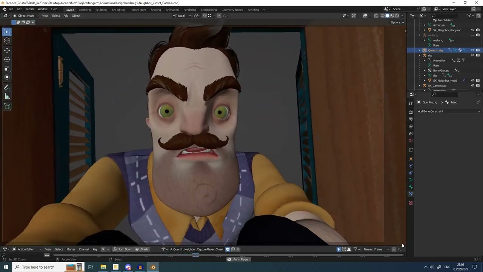Screen dimensions: 483x272
Task: Expand the Bone Groups item
Action: pyautogui.click(x=425, y=70)
